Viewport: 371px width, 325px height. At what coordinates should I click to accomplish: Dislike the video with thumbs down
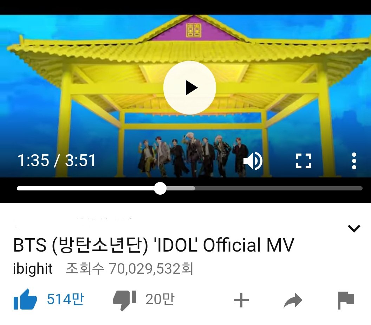(124, 300)
